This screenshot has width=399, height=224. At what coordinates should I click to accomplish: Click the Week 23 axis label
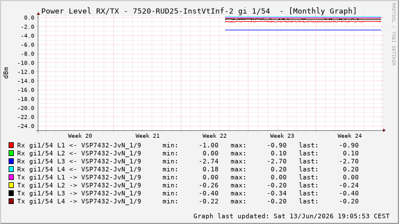pyautogui.click(x=282, y=136)
